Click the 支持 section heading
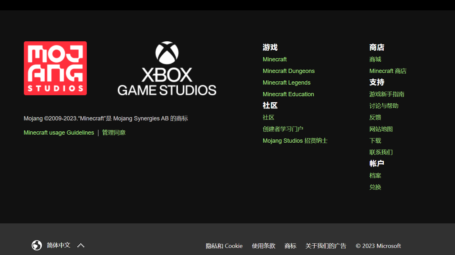 (377, 82)
